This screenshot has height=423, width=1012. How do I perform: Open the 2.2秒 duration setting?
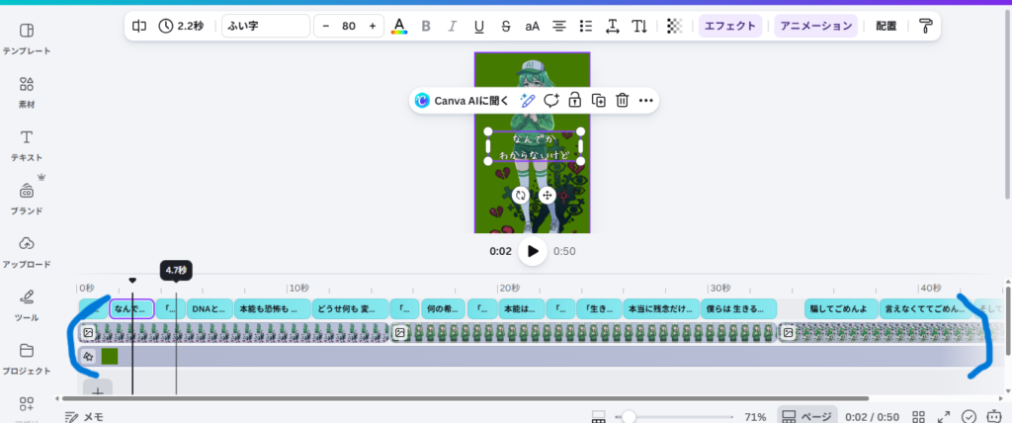point(181,26)
